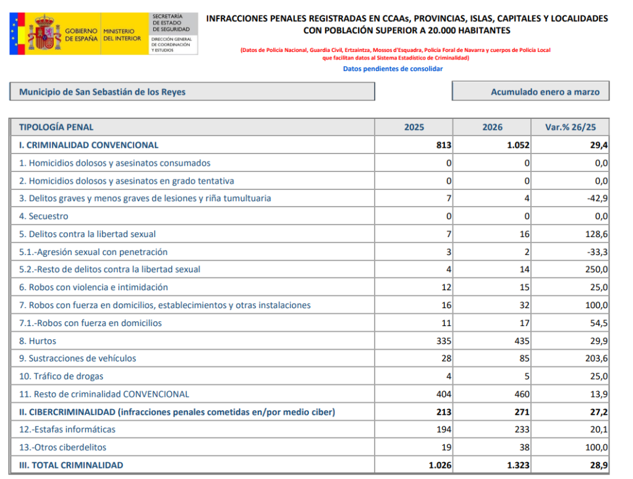Select '13.-Otros ciberdelitos' label

coord(62,447)
